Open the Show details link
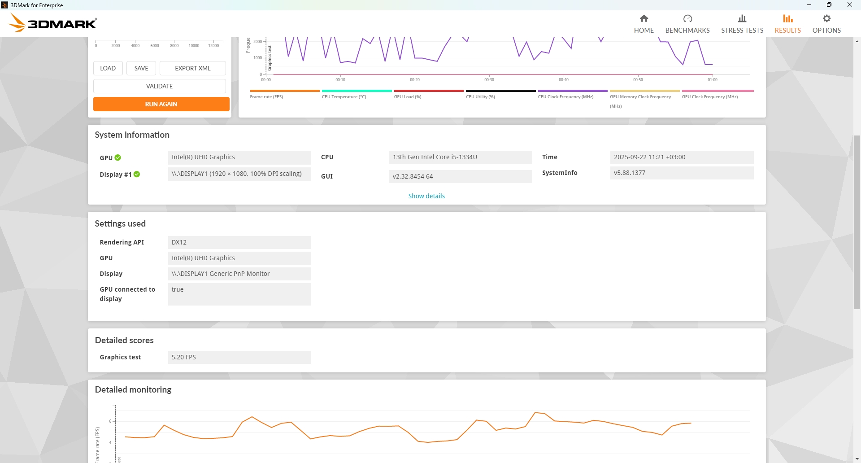Viewport: 861px width, 463px height. tap(426, 196)
